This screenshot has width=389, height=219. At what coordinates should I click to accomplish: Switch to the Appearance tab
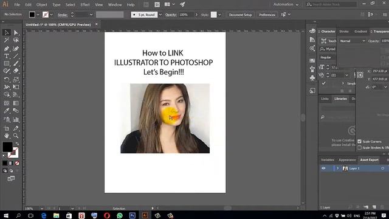coord(347,159)
